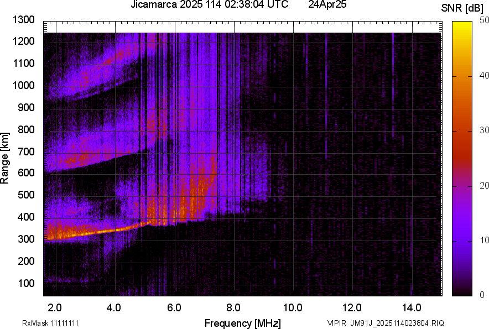Click the title text 'Jicamarca 2025 114 02:38:04 UTC'
Screen dimensions: 489x329
[209, 4]
